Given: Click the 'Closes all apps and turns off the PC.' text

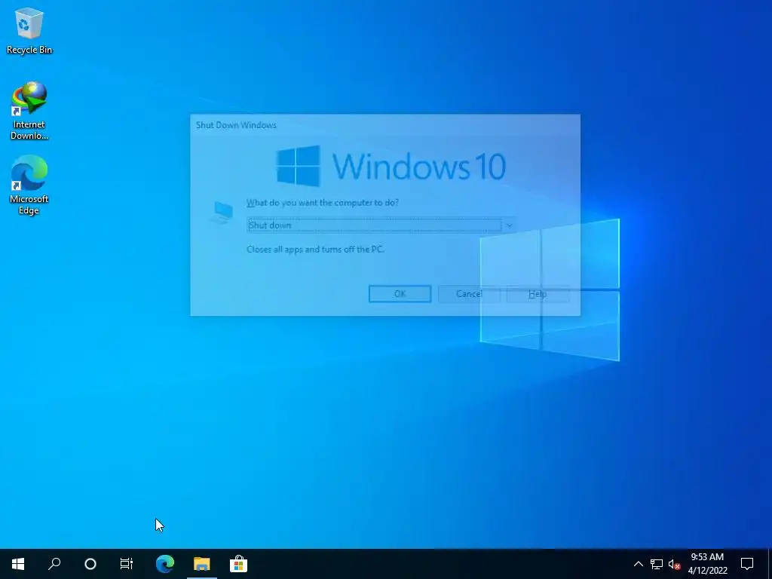Looking at the screenshot, I should click(315, 249).
